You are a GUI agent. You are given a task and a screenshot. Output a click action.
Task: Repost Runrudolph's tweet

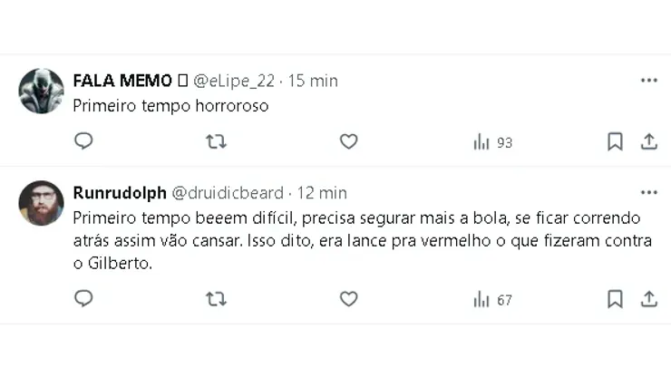tap(216, 298)
